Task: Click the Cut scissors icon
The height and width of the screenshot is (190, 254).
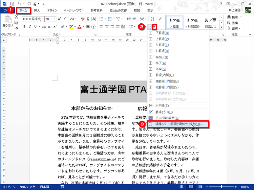Action: pyautogui.click(x=16, y=17)
